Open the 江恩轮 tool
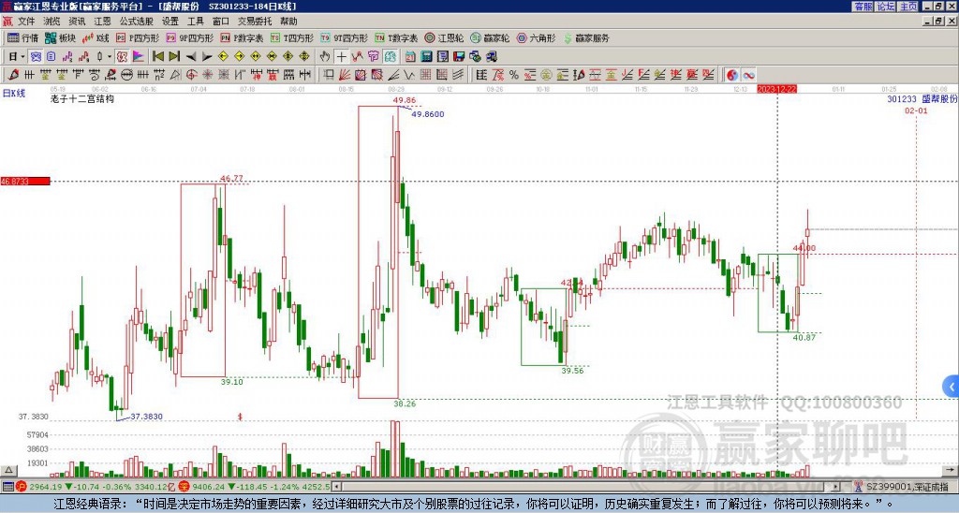This screenshot has width=959, height=513. pos(444,37)
